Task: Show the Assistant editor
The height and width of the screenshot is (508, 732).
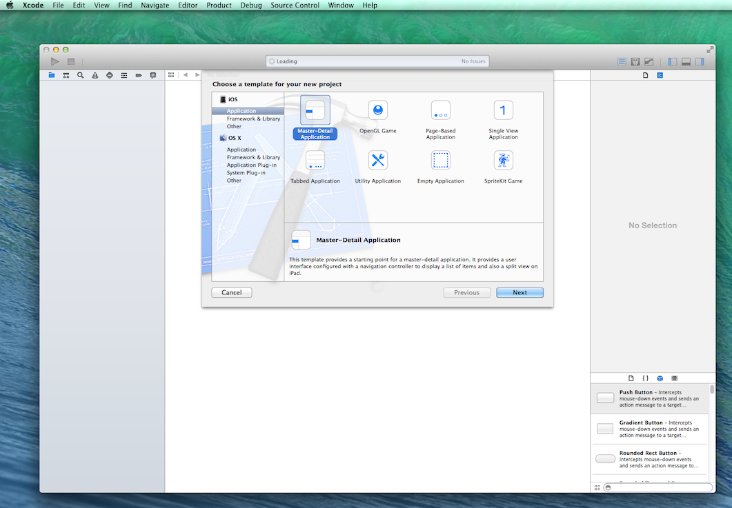Action: tap(635, 61)
